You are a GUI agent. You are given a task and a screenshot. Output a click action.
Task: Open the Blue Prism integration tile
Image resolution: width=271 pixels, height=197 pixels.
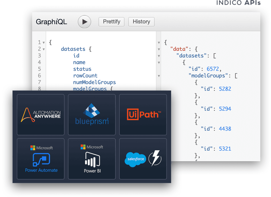pos(92,114)
